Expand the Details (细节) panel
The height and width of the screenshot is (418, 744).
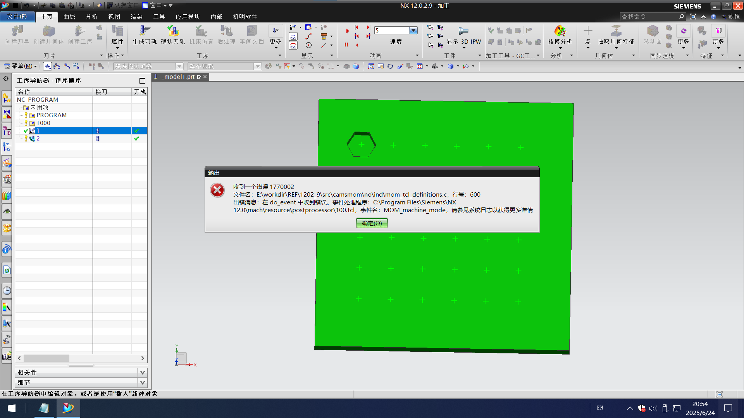pos(142,382)
